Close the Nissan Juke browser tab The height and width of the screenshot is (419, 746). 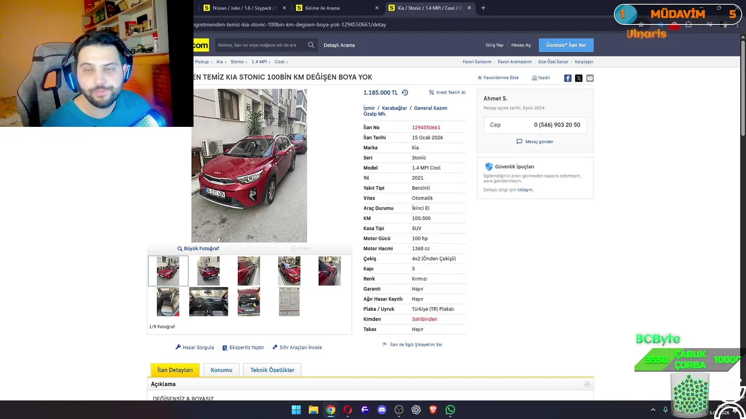pyautogui.click(x=284, y=8)
